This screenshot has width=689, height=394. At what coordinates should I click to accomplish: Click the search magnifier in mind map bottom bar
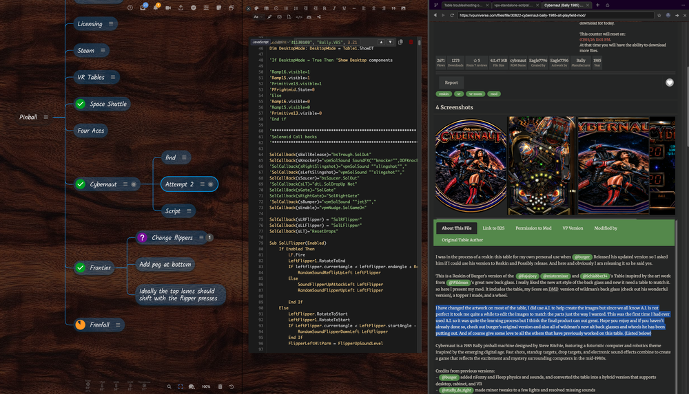[x=169, y=386]
